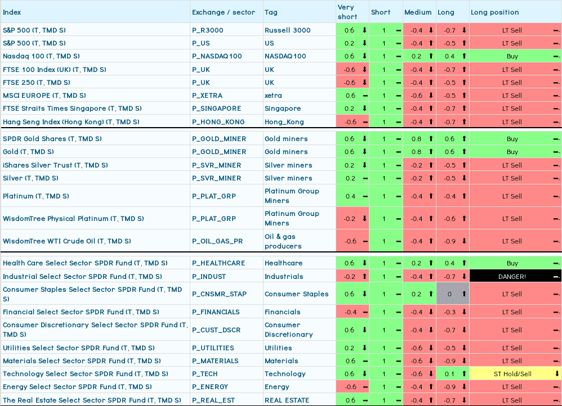Click the DANGER! cell for Industrials
Image resolution: width=562 pixels, height=406 pixels.
[515, 277]
